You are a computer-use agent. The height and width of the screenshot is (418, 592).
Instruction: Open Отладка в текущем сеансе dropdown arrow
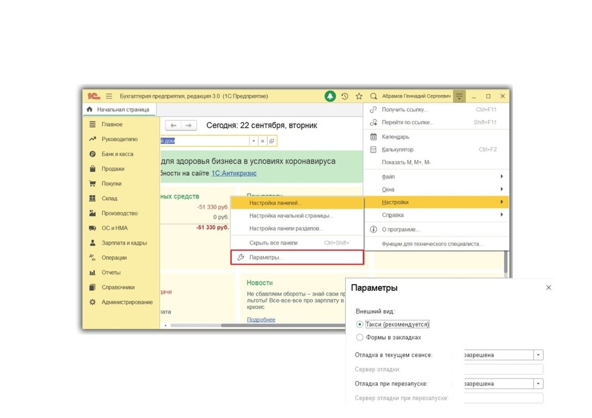(x=538, y=355)
